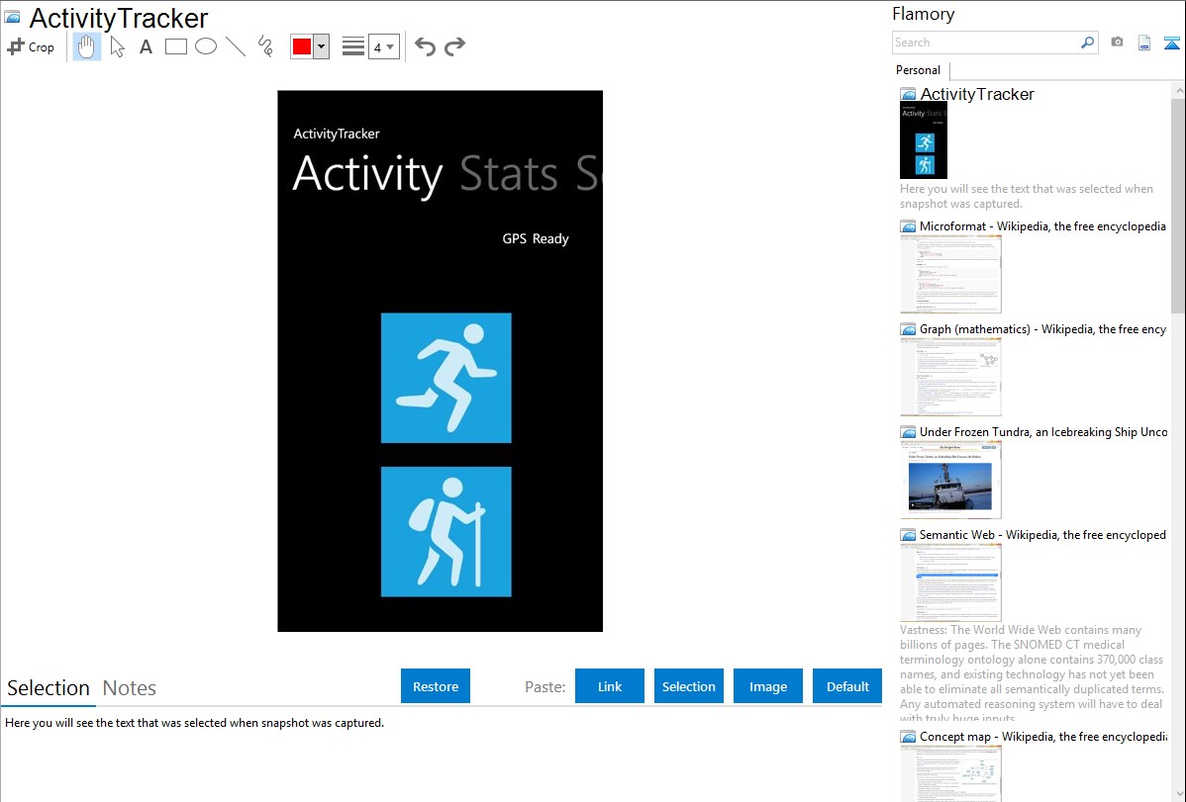The height and width of the screenshot is (802, 1186).
Task: Activate the hand pan tool
Action: 86,46
